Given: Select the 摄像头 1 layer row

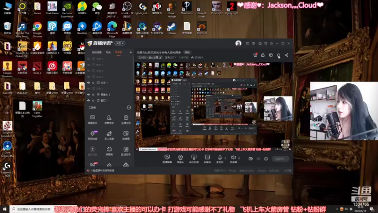Looking at the screenshot, I should [110, 94].
